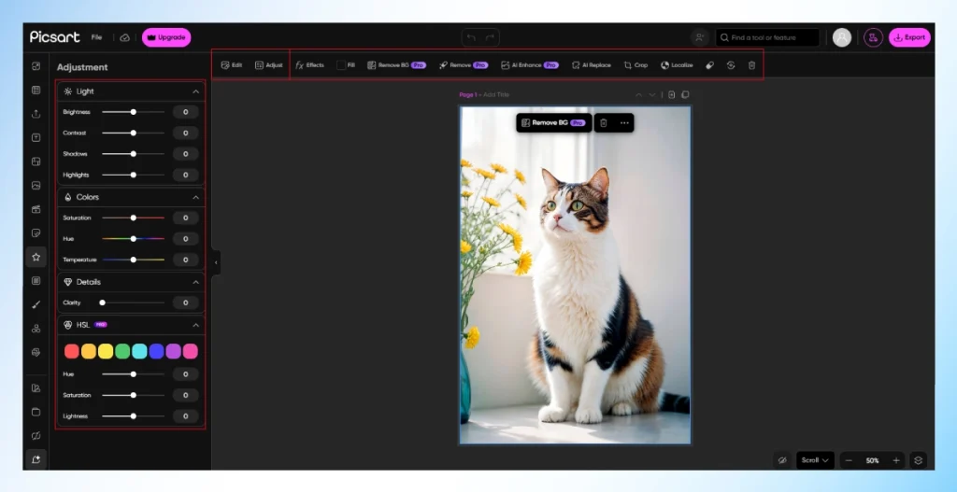Click the Picsart logo

(x=55, y=37)
